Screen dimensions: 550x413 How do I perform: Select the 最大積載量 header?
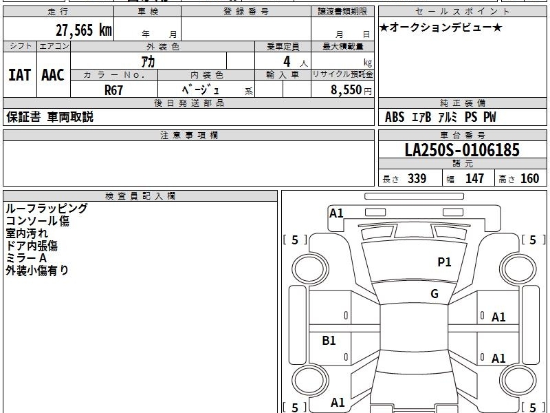point(342,46)
